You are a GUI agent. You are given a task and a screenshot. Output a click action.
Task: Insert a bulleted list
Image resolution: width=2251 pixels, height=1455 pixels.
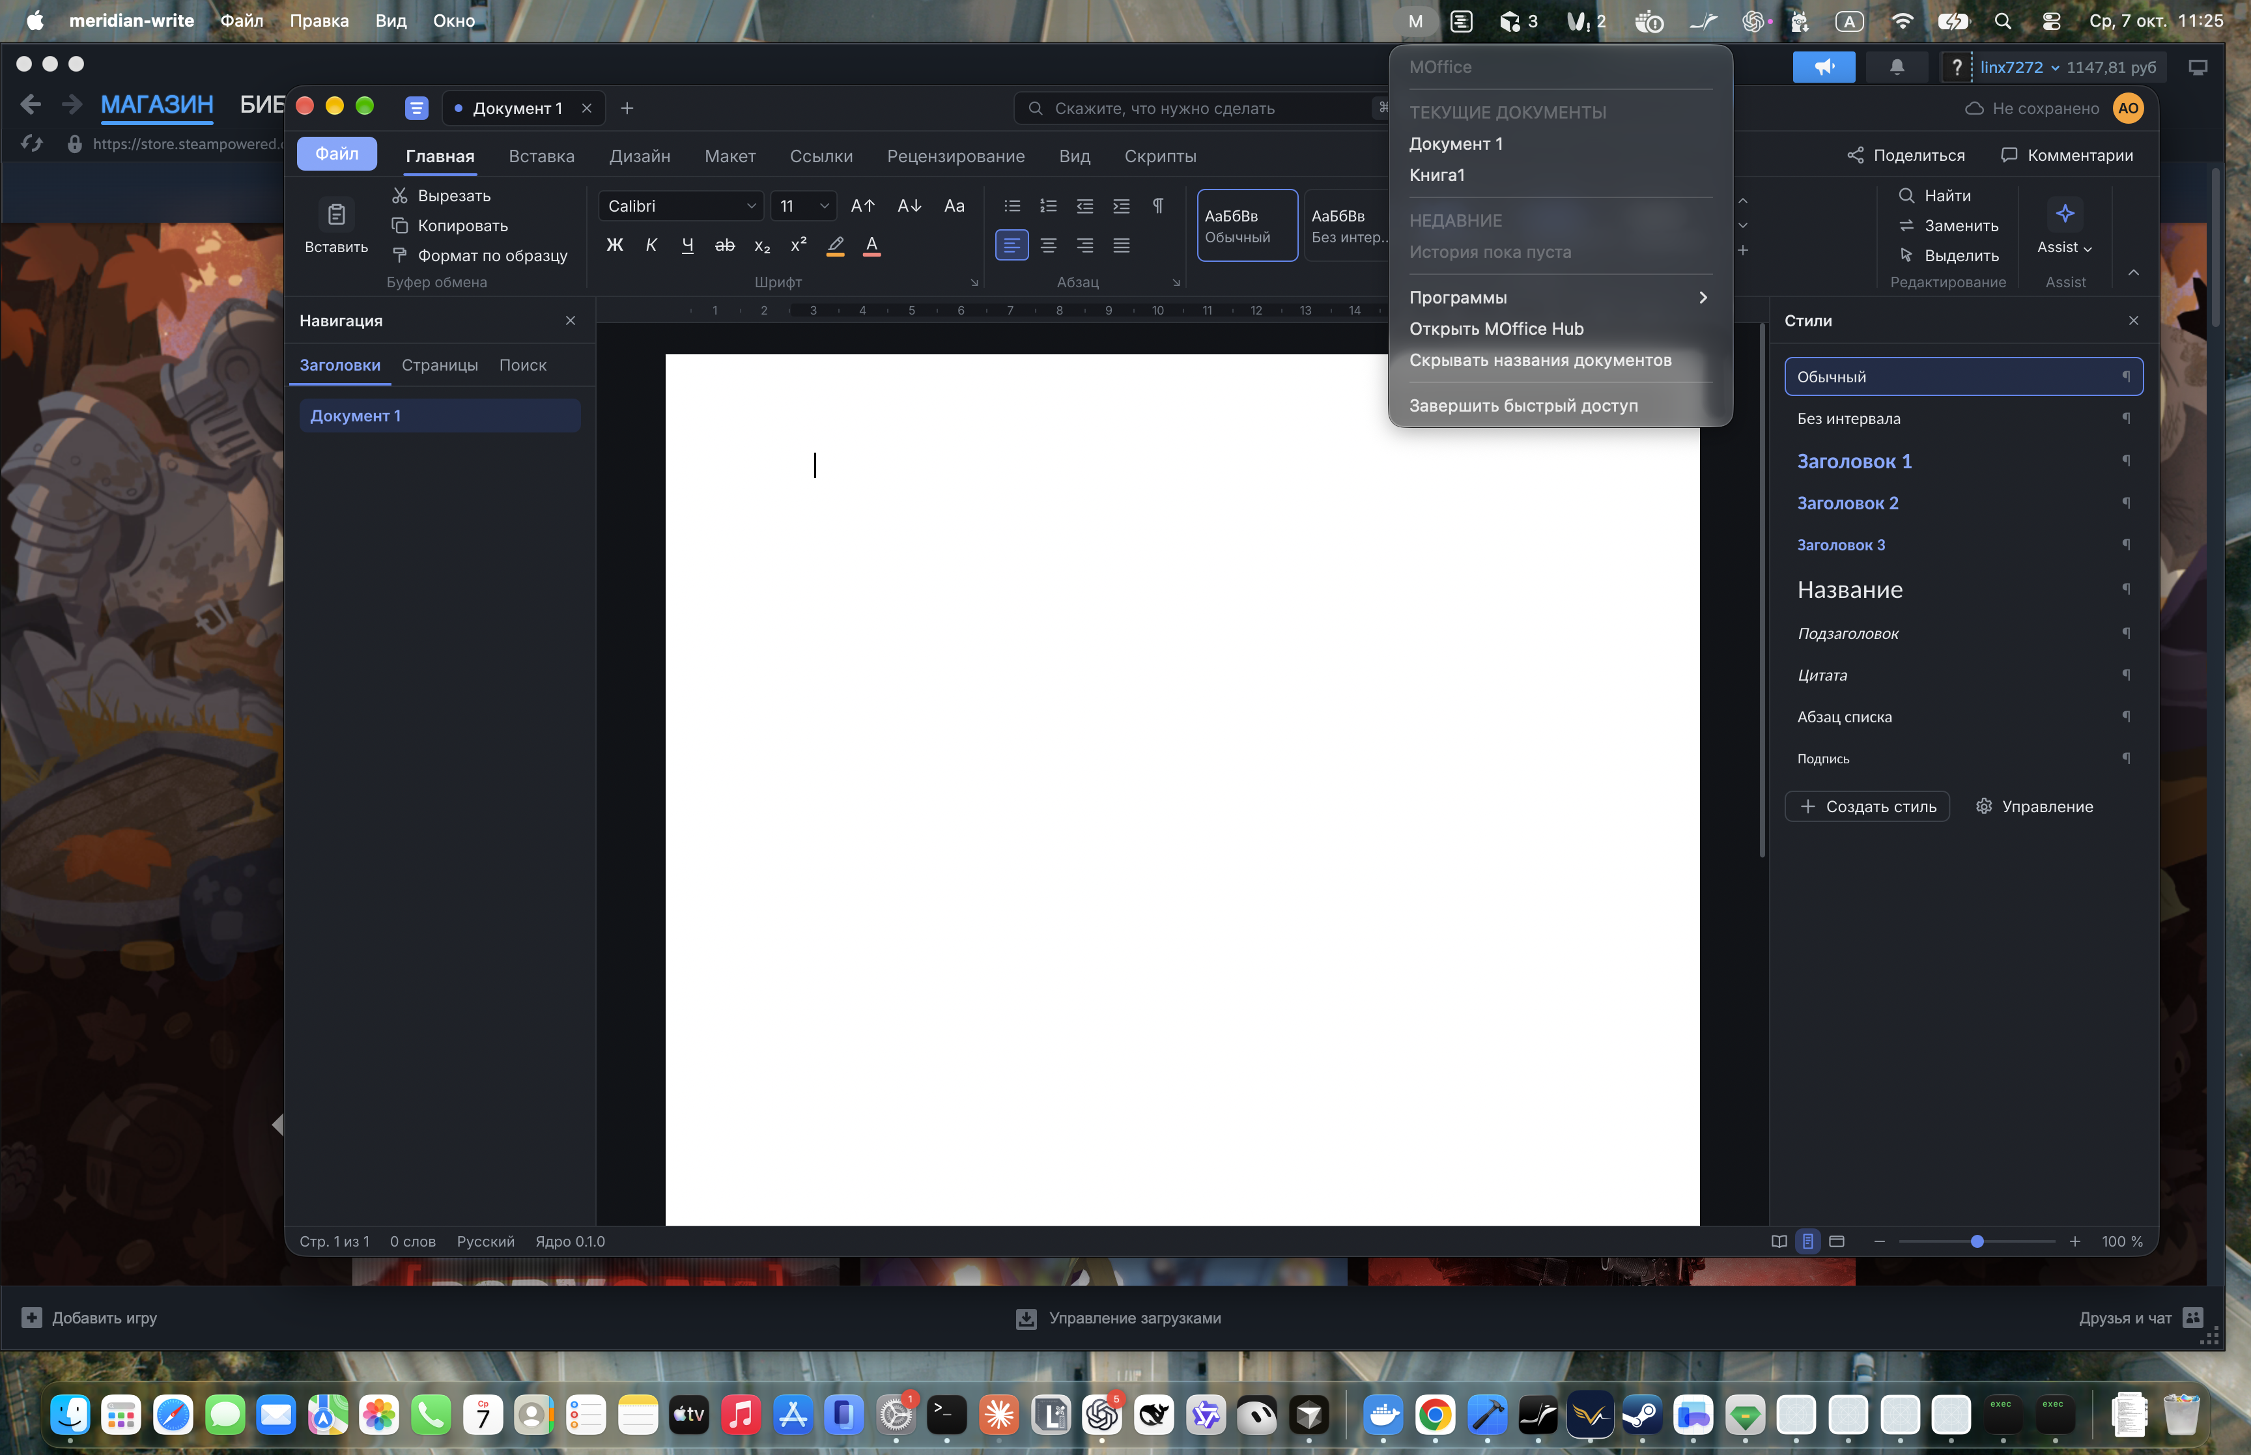(1012, 206)
